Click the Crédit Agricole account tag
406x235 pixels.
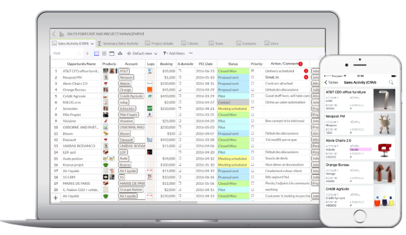click(132, 96)
